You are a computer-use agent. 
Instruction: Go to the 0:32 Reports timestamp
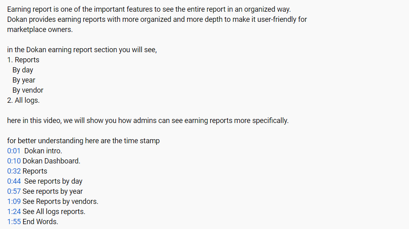tap(14, 171)
